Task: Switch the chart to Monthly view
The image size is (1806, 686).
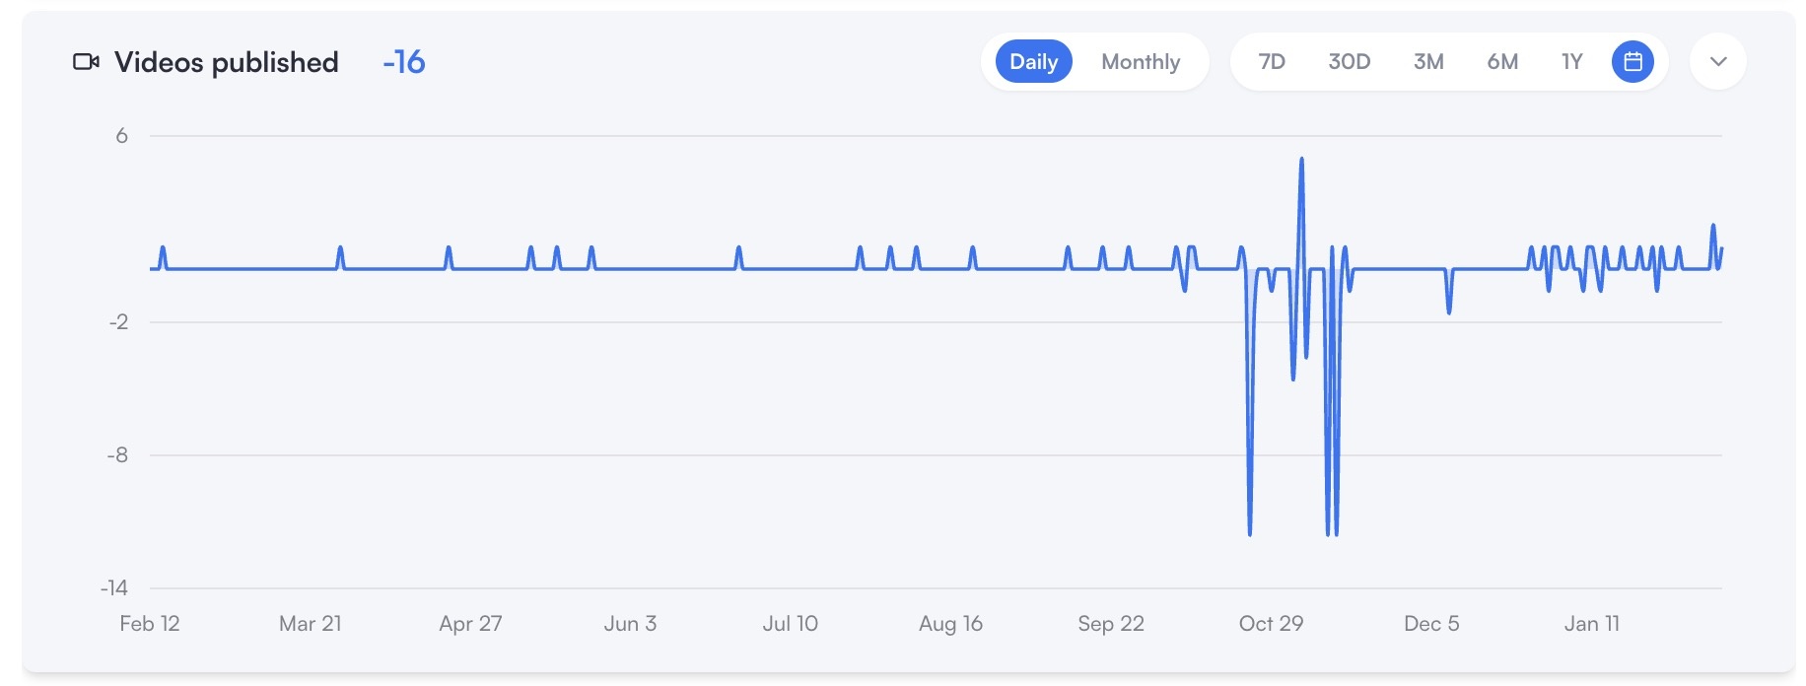Action: [x=1141, y=62]
